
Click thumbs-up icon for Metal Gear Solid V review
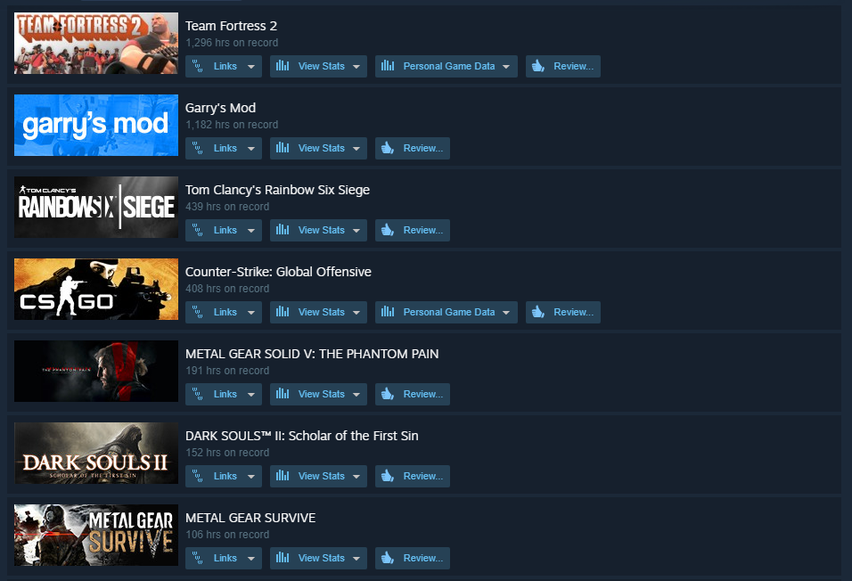coord(388,394)
